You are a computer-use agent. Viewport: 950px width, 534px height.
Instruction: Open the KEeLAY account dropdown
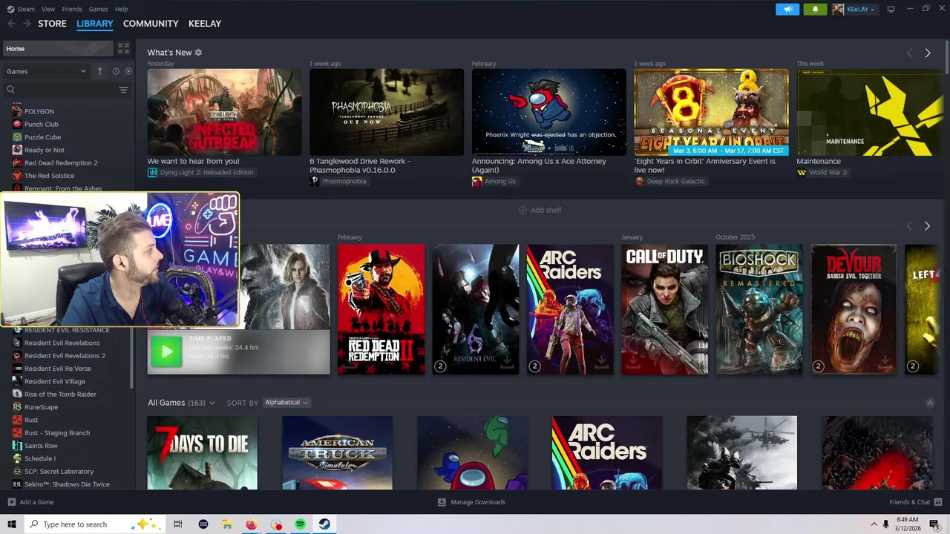pos(854,9)
